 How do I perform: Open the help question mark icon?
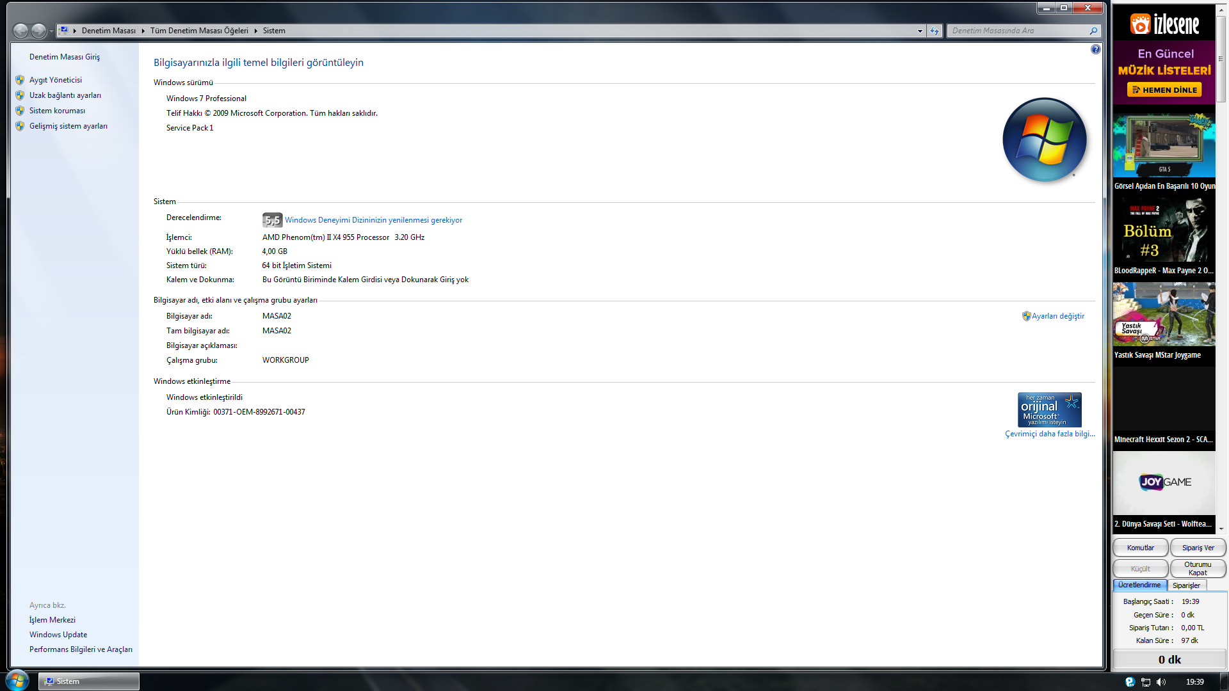(x=1095, y=49)
